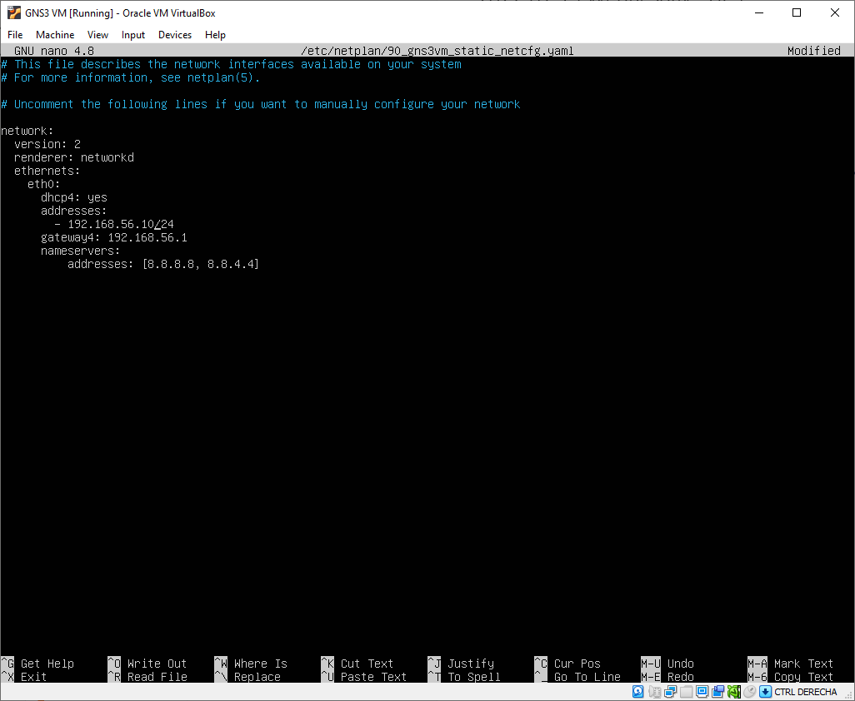Click the video recording status icon
855x701 pixels.
[718, 692]
